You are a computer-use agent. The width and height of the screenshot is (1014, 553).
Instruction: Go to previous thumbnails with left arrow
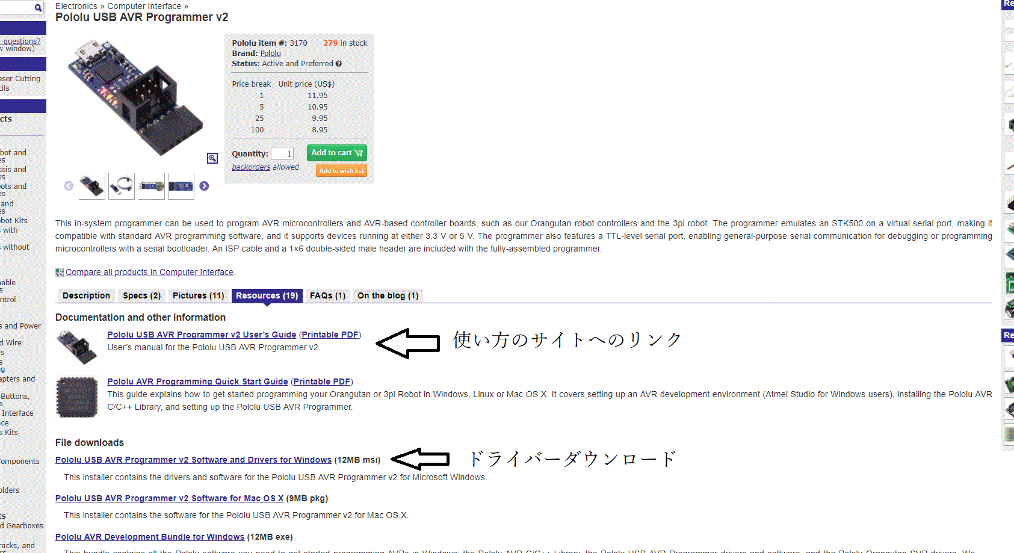click(x=69, y=186)
